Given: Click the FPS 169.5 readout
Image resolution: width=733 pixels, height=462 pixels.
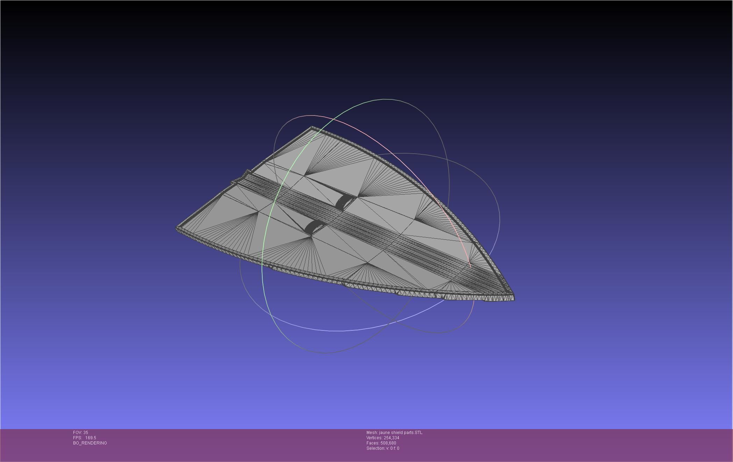Looking at the screenshot, I should click(x=85, y=438).
